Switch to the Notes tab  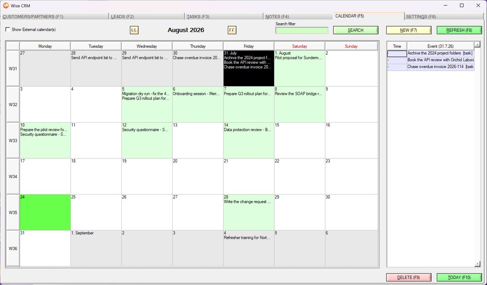pos(298,16)
